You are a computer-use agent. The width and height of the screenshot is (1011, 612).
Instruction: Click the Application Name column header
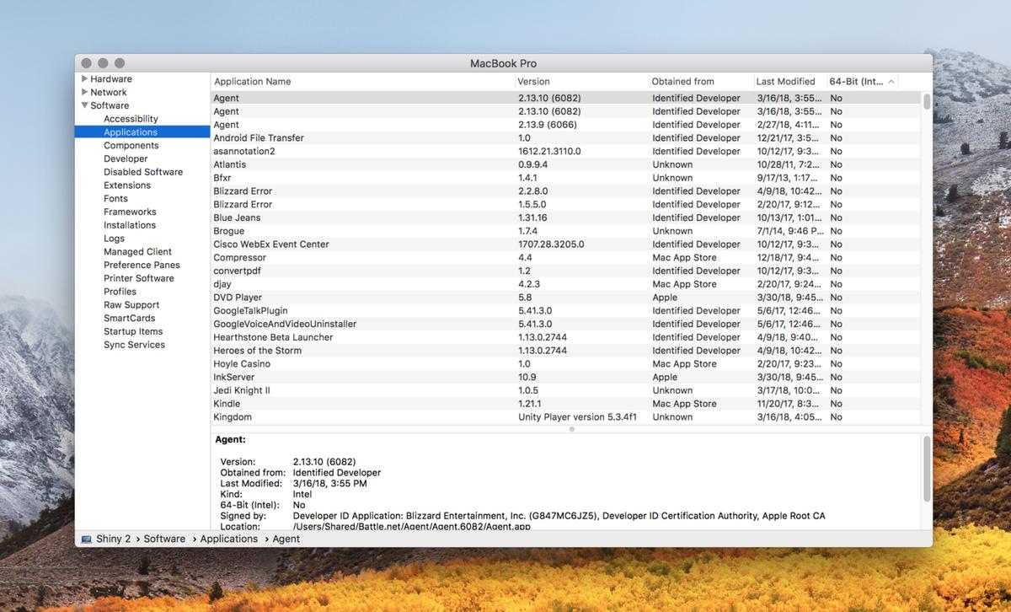[252, 81]
